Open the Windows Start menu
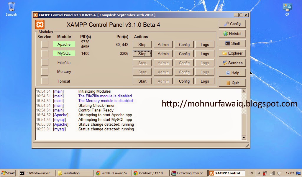 point(8,173)
